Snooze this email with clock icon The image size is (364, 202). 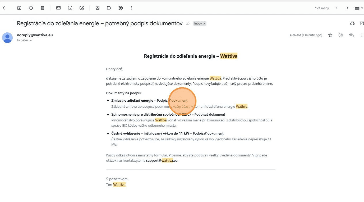click(x=70, y=8)
